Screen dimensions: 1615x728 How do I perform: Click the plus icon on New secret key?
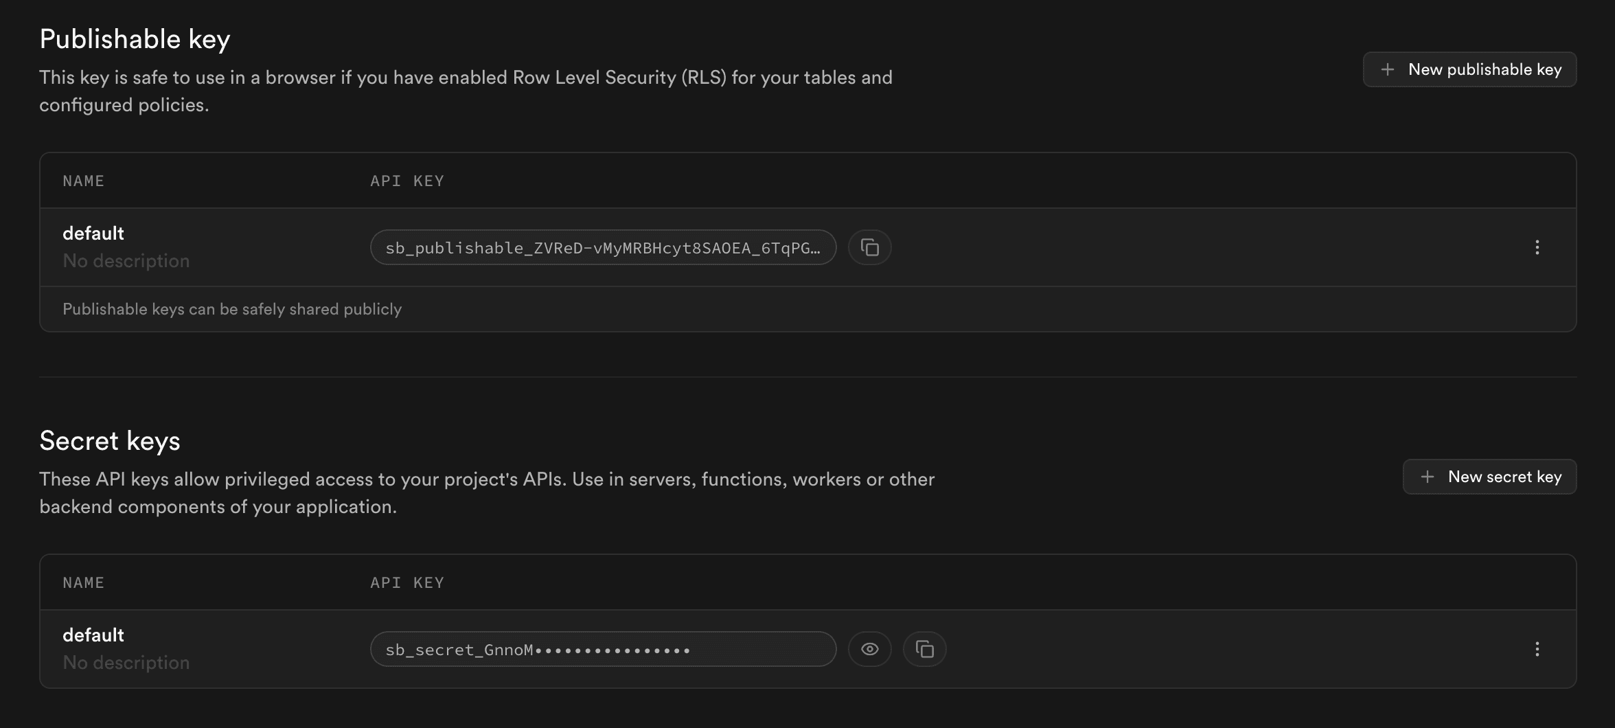click(x=1428, y=476)
